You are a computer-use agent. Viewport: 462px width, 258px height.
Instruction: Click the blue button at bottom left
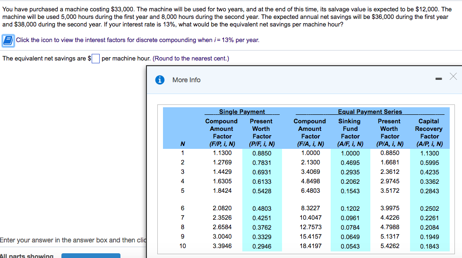91,256
